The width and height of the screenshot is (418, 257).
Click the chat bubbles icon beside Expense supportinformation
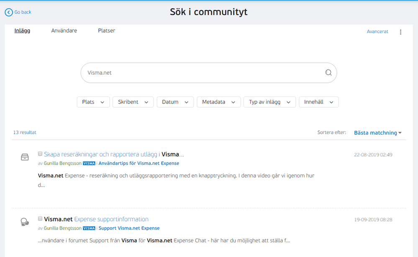click(25, 222)
